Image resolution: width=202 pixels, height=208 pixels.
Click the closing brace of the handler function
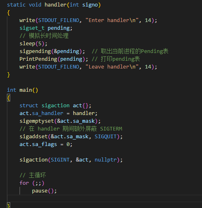pyautogui.click(x=9, y=75)
